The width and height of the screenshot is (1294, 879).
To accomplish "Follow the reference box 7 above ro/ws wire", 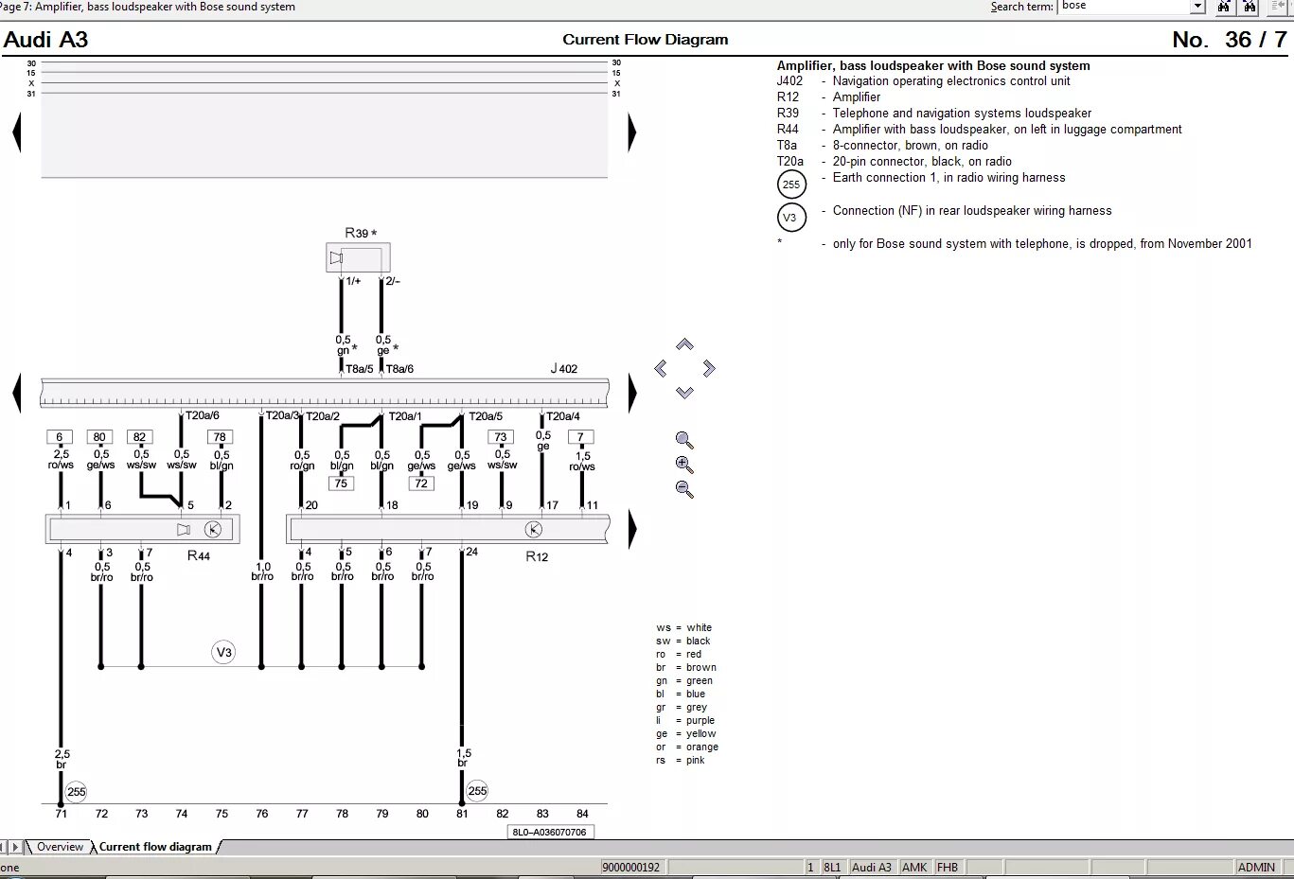I will pyautogui.click(x=580, y=437).
